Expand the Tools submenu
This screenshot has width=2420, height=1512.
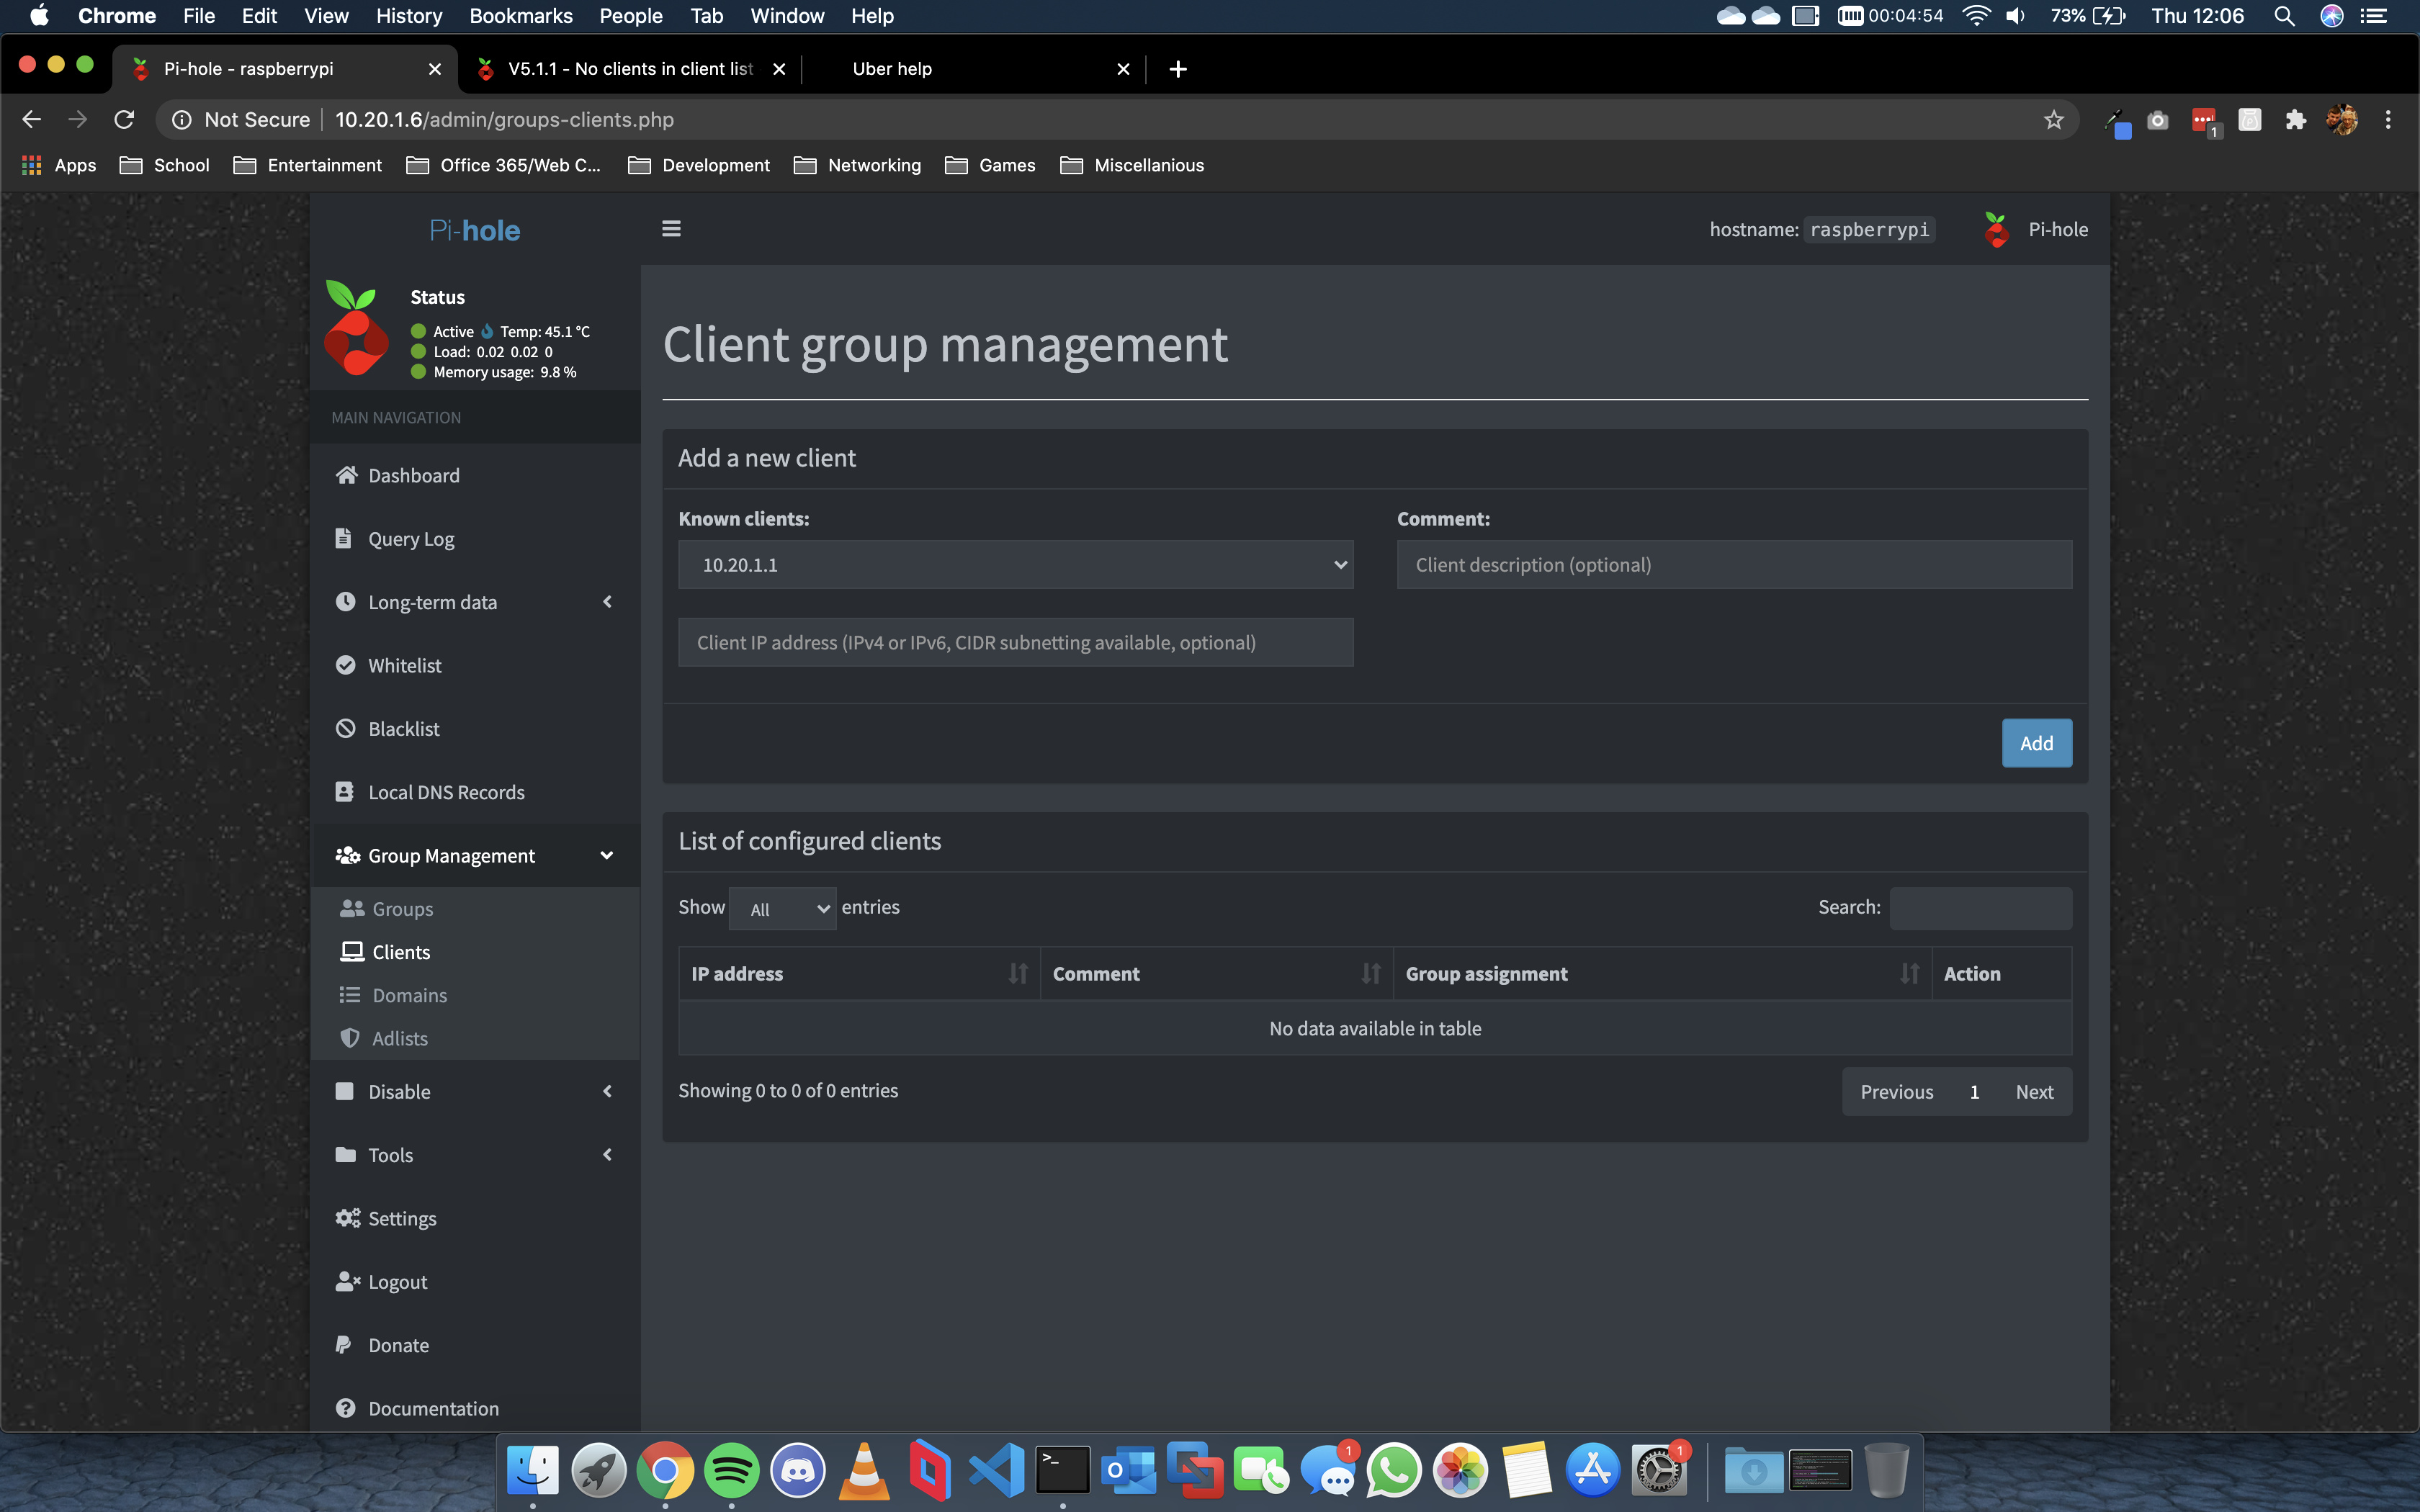click(606, 1155)
